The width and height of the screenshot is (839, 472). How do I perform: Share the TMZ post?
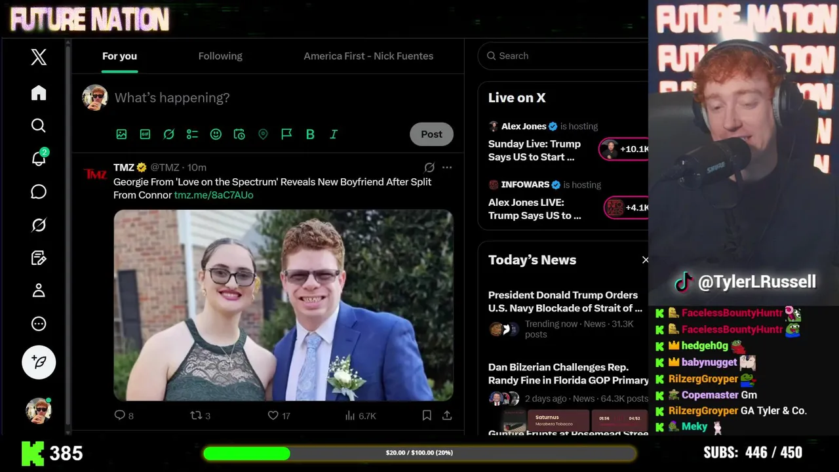point(447,416)
